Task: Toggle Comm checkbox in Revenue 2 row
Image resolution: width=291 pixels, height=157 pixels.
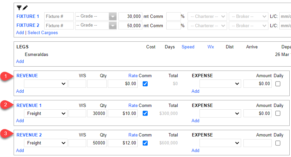Action: coord(145,143)
